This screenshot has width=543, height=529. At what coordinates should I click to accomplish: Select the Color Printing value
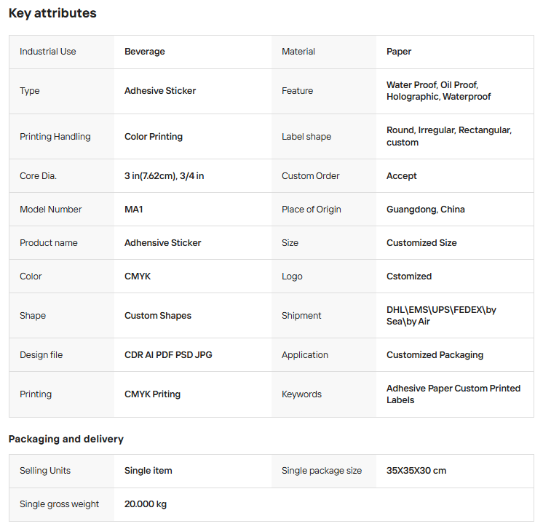click(154, 137)
